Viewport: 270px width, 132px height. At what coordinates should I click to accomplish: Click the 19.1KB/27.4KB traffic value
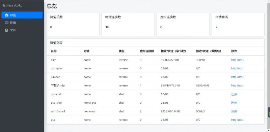coord(170,60)
